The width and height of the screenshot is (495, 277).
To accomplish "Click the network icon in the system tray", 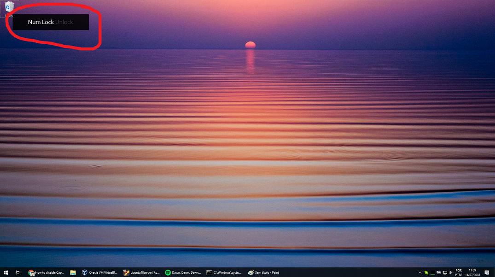I will 445,272.
